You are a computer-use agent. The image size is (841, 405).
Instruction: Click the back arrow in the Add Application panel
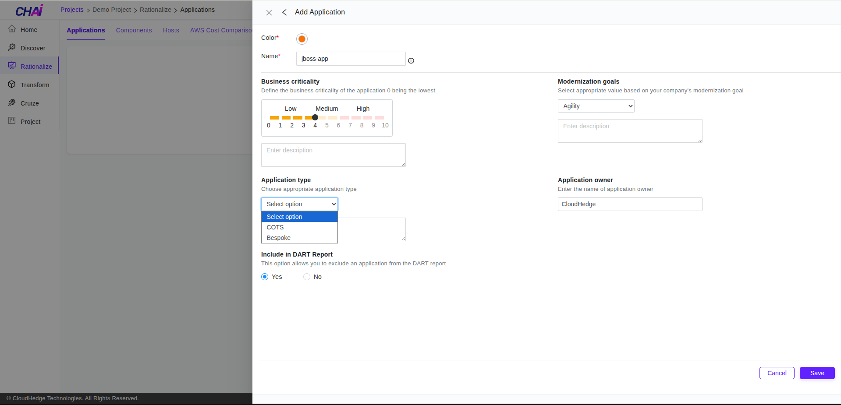pos(284,12)
